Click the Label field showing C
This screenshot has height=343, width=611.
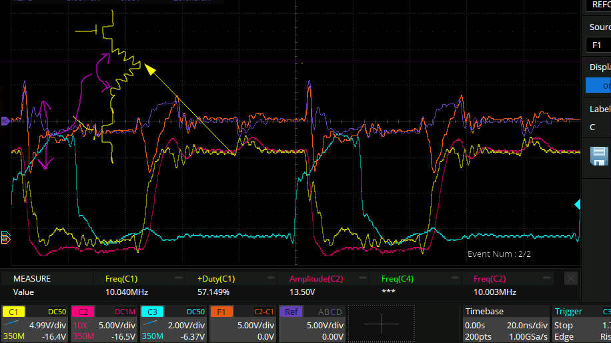click(598, 127)
